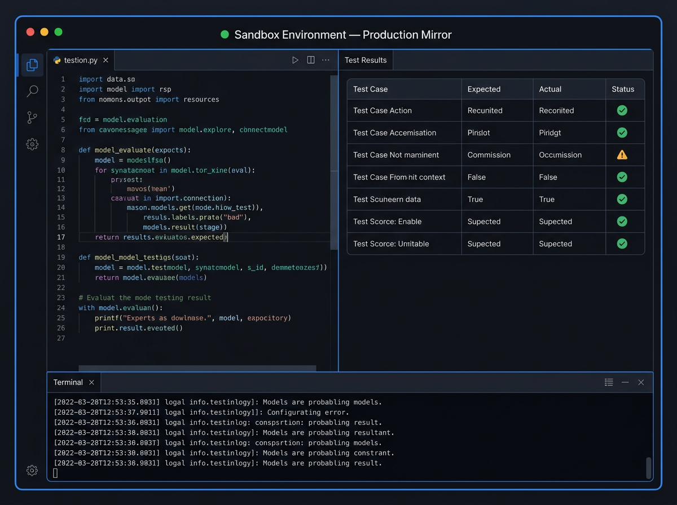Select the Test Scuneern data cell
This screenshot has width=677, height=505.
pyautogui.click(x=387, y=199)
